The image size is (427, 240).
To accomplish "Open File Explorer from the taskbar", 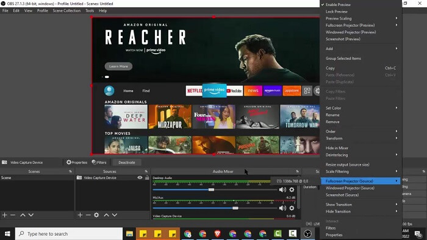I will 129,234.
